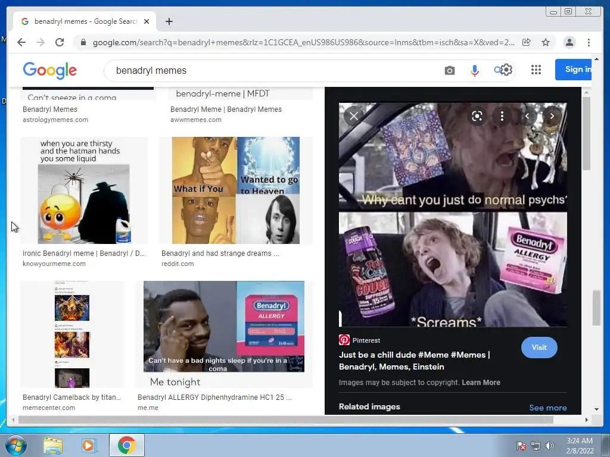The image size is (610, 457).
Task: Click the preview panel vertical scrollbar thumb
Action: (x=586, y=133)
